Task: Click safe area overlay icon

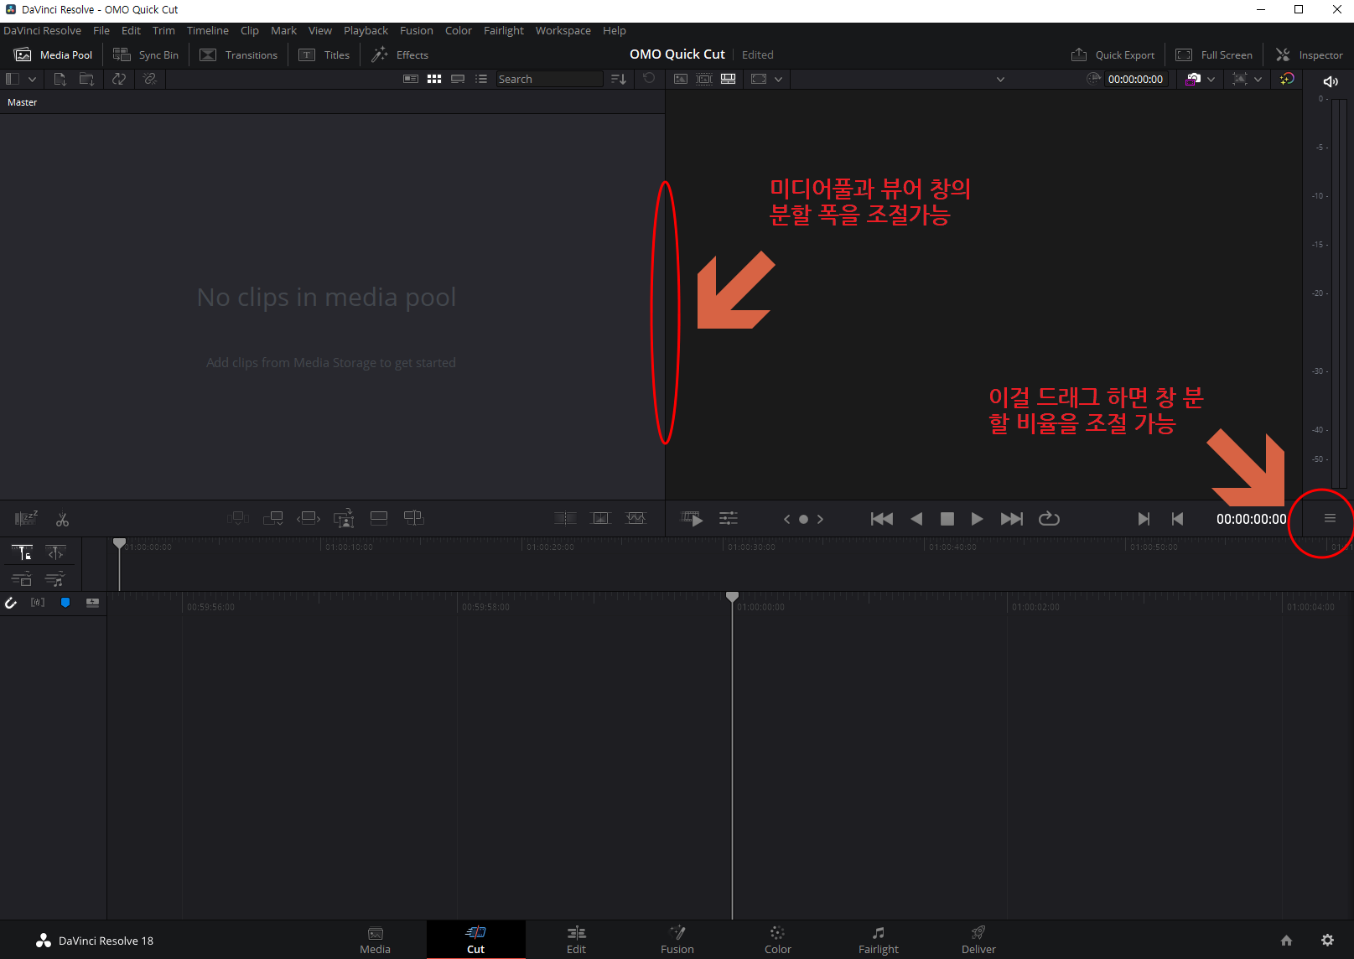Action: point(759,79)
